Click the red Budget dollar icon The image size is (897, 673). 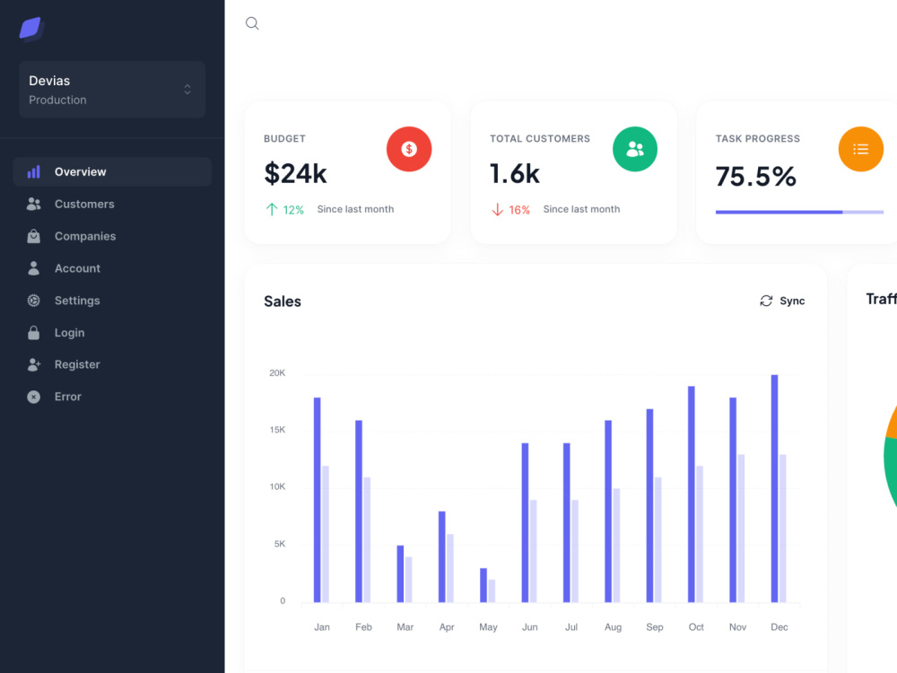point(409,149)
